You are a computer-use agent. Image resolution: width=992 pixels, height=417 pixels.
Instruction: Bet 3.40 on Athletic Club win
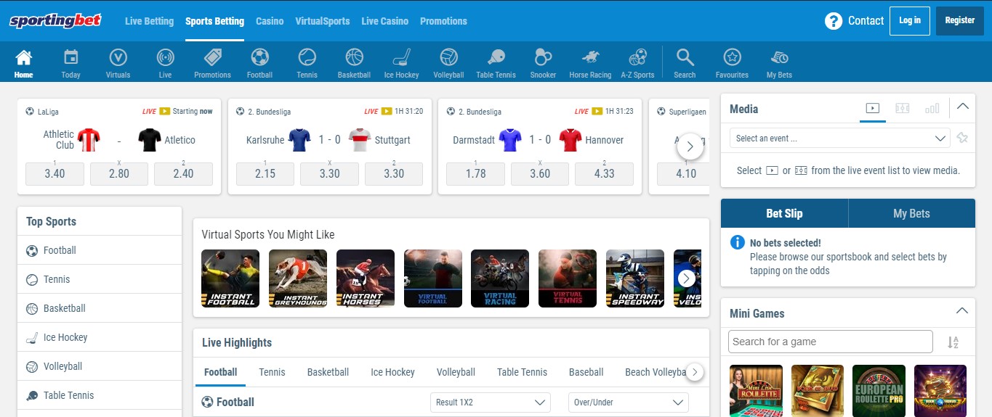(x=55, y=174)
